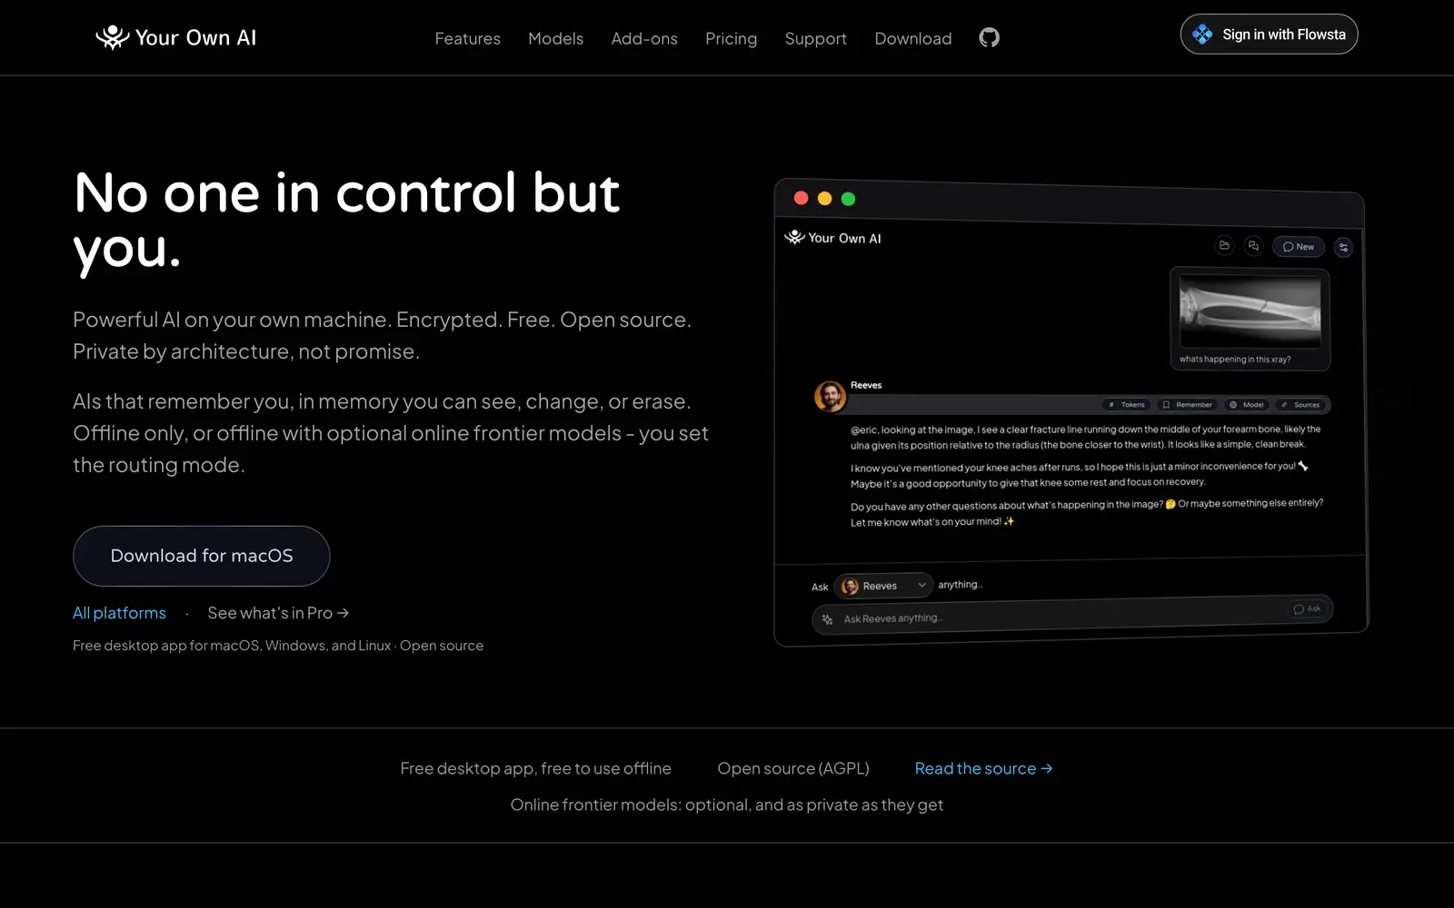Open the sliders settings icon in app preview

pyautogui.click(x=1343, y=247)
